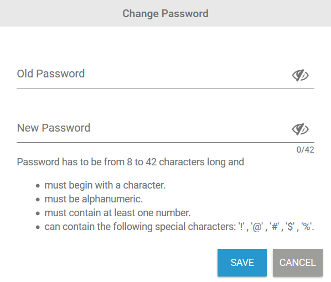
Task: Cancel the password change
Action: [x=298, y=263]
